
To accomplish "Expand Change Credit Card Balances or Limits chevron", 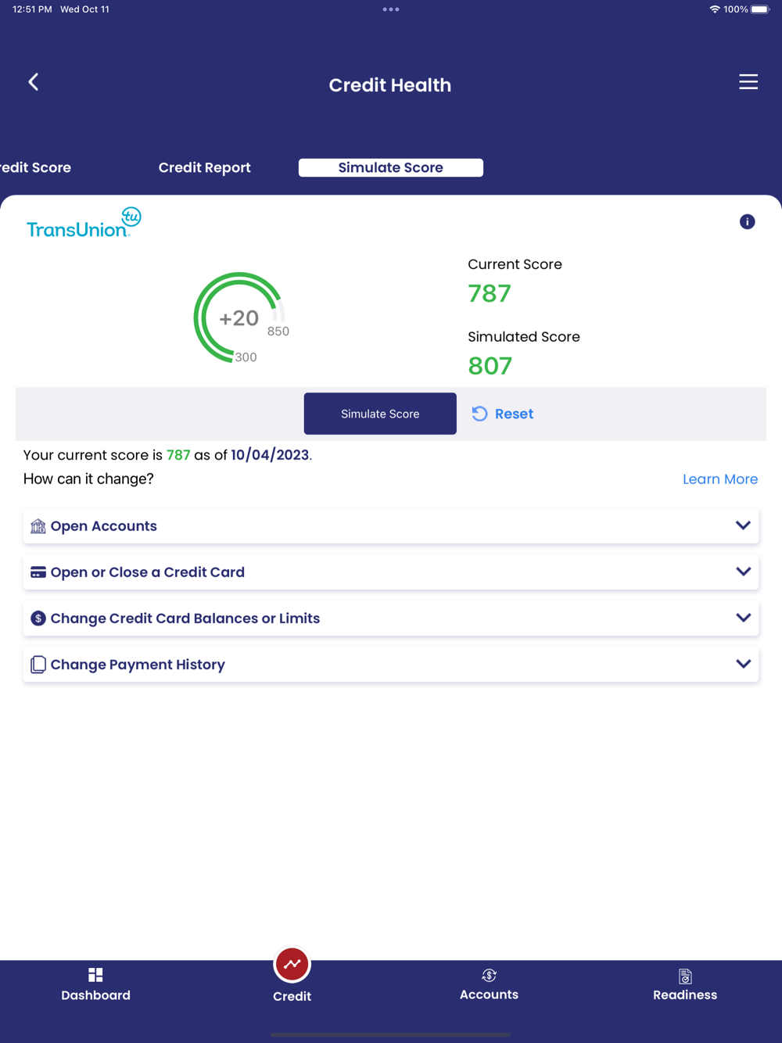I will coord(743,618).
